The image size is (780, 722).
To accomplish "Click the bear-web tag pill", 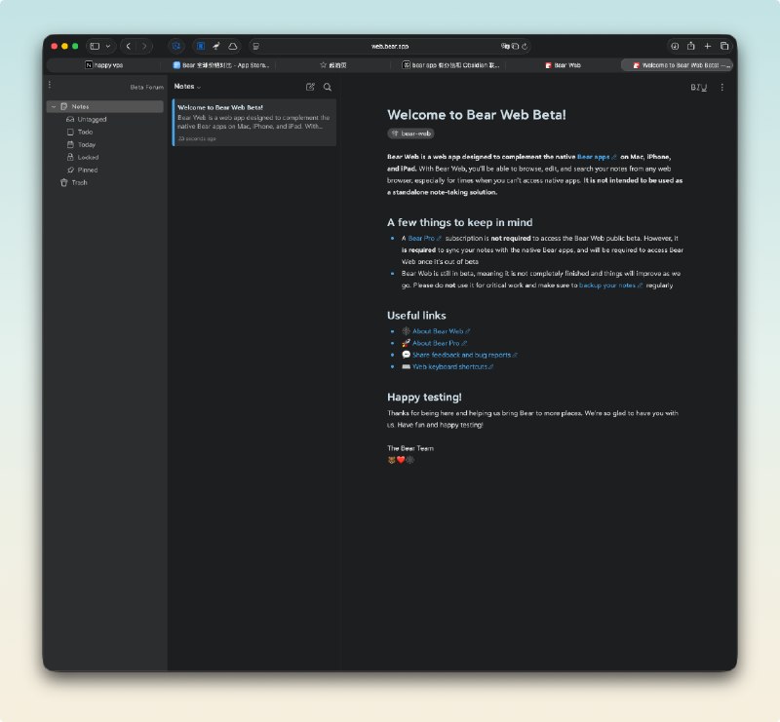I will 410,133.
